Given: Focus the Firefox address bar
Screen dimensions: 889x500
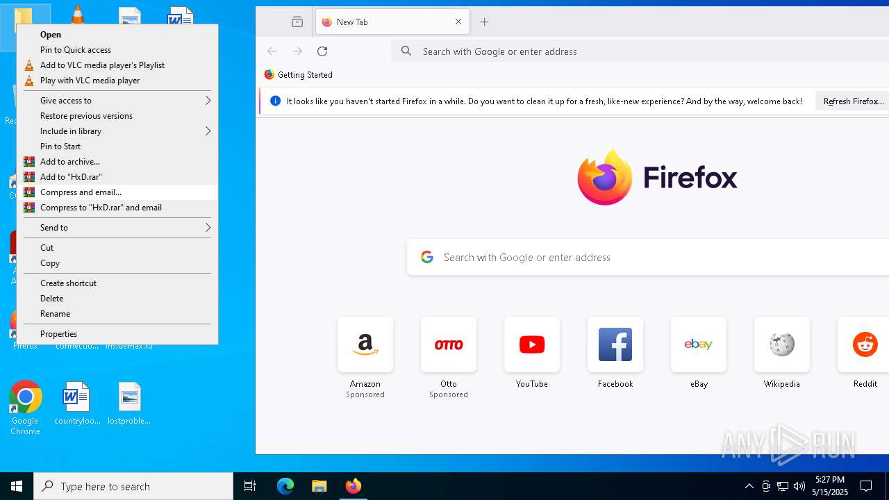Looking at the screenshot, I should 640,51.
